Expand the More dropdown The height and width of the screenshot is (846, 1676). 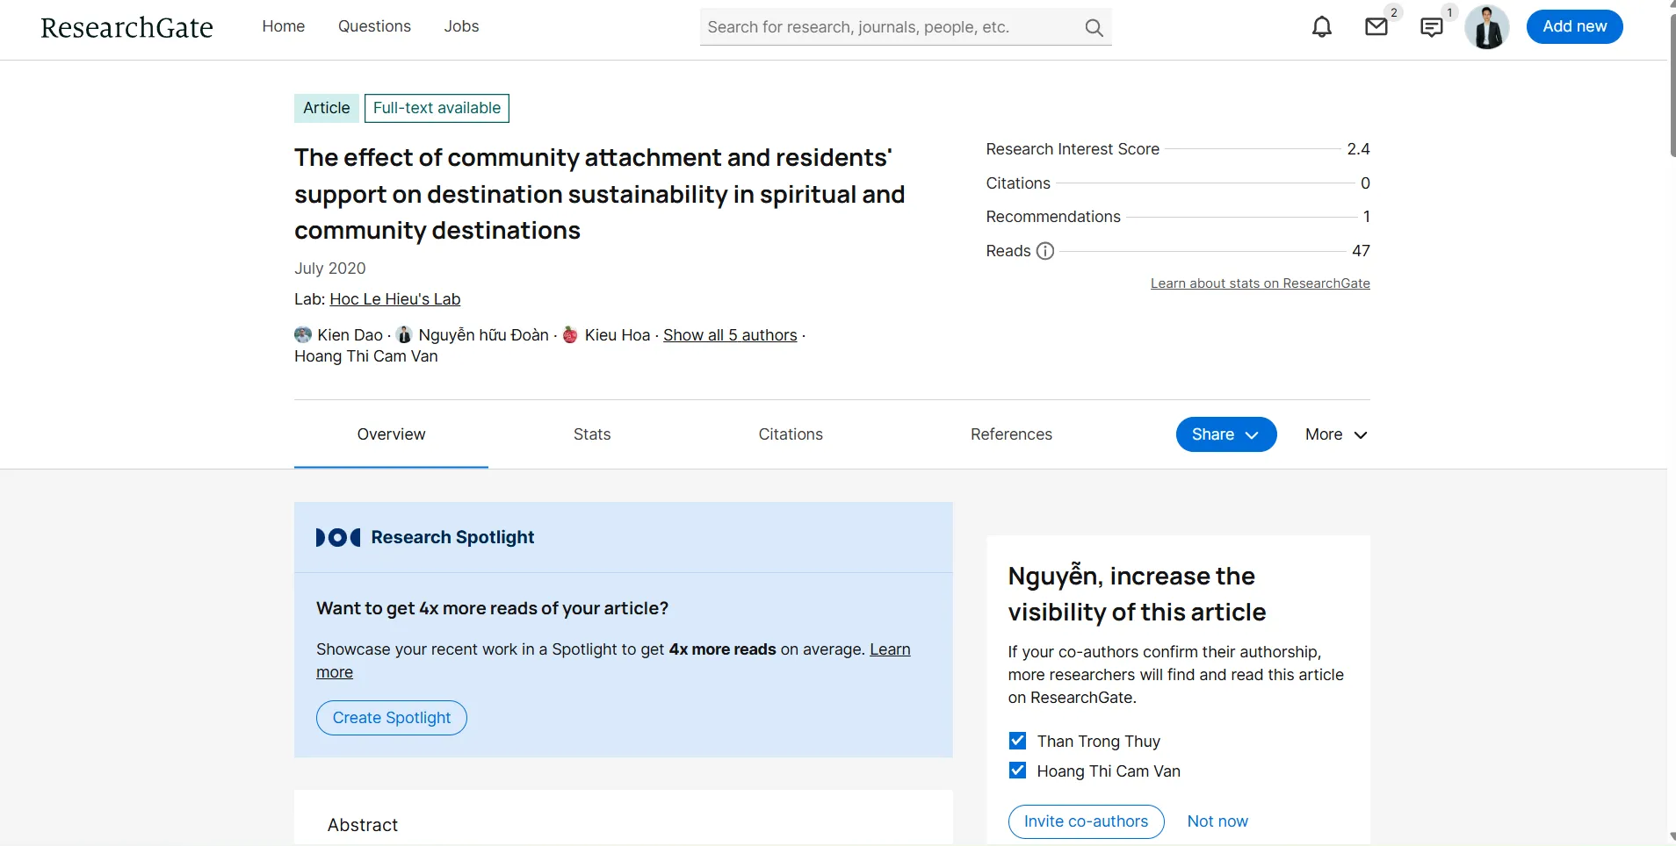tap(1336, 434)
